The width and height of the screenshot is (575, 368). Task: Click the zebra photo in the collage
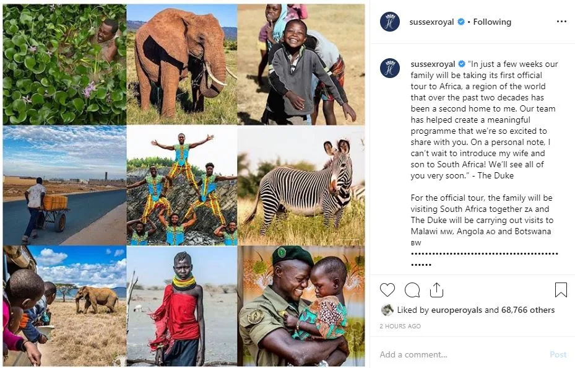[301, 186]
